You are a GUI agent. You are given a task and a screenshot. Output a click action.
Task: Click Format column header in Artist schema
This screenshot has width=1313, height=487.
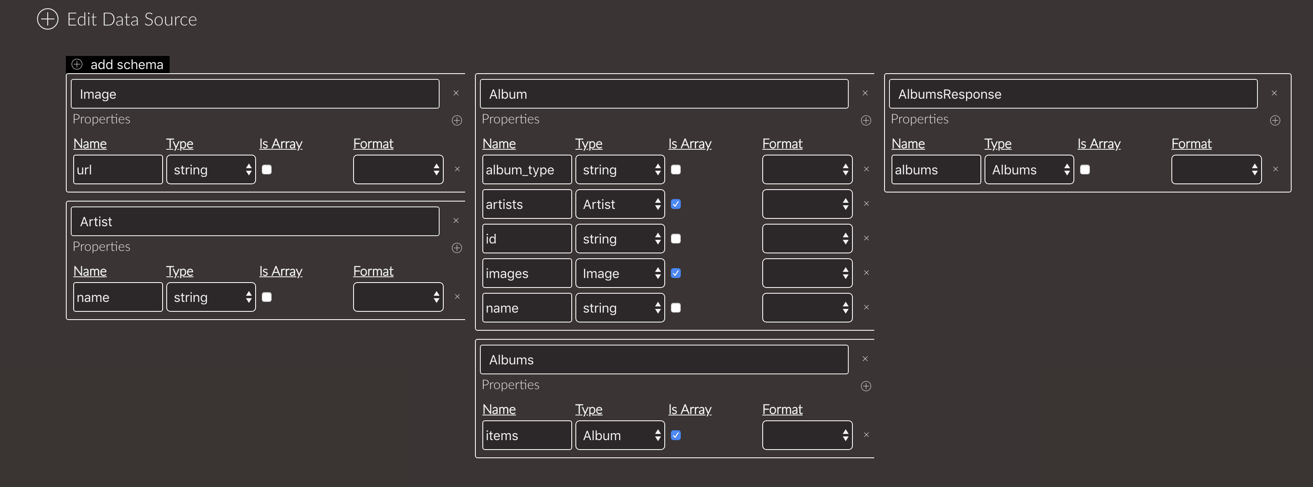click(373, 271)
